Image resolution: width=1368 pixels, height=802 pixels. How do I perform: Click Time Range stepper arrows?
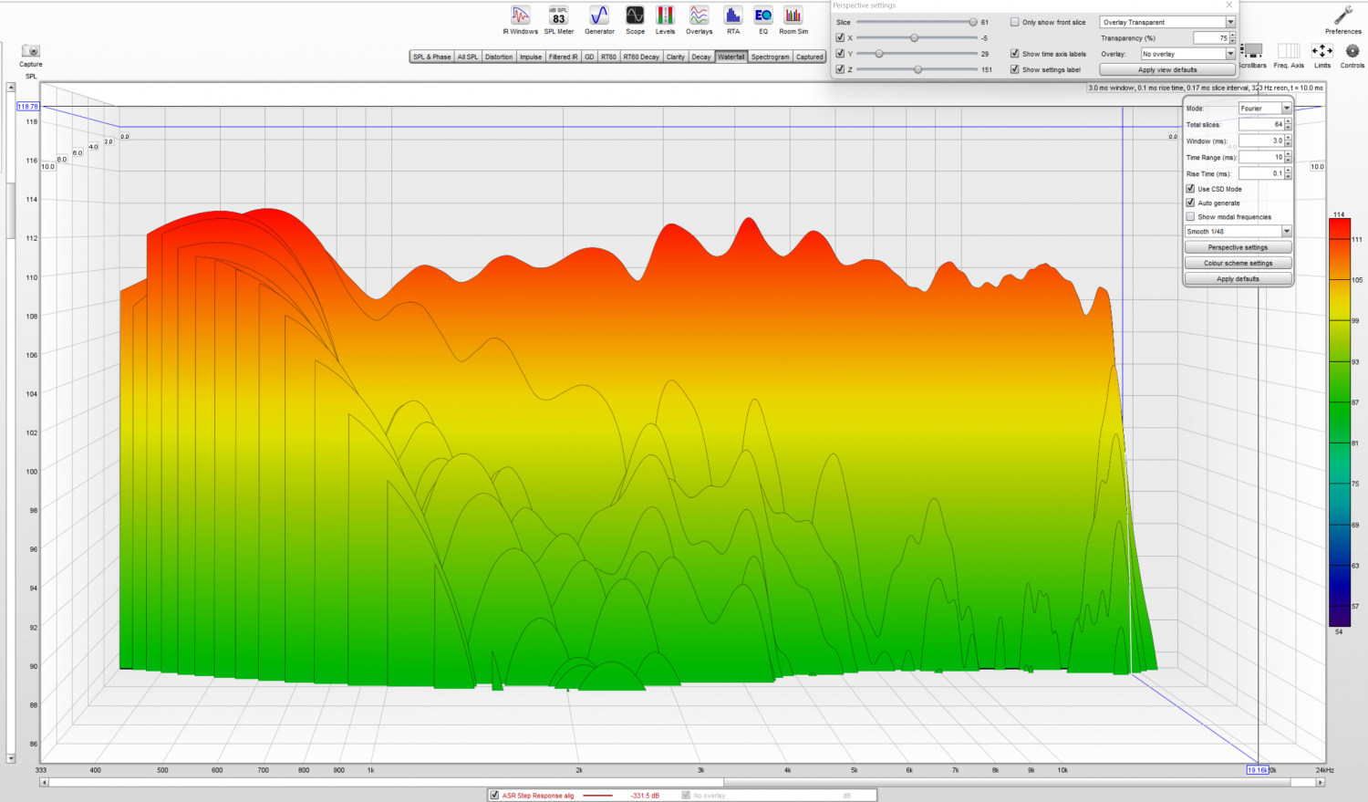[1288, 157]
